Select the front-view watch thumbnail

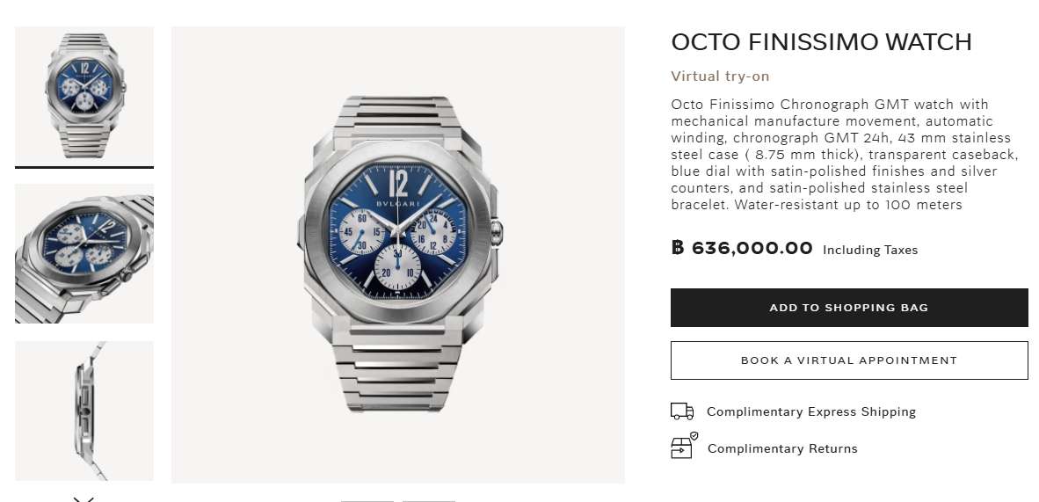(x=84, y=96)
